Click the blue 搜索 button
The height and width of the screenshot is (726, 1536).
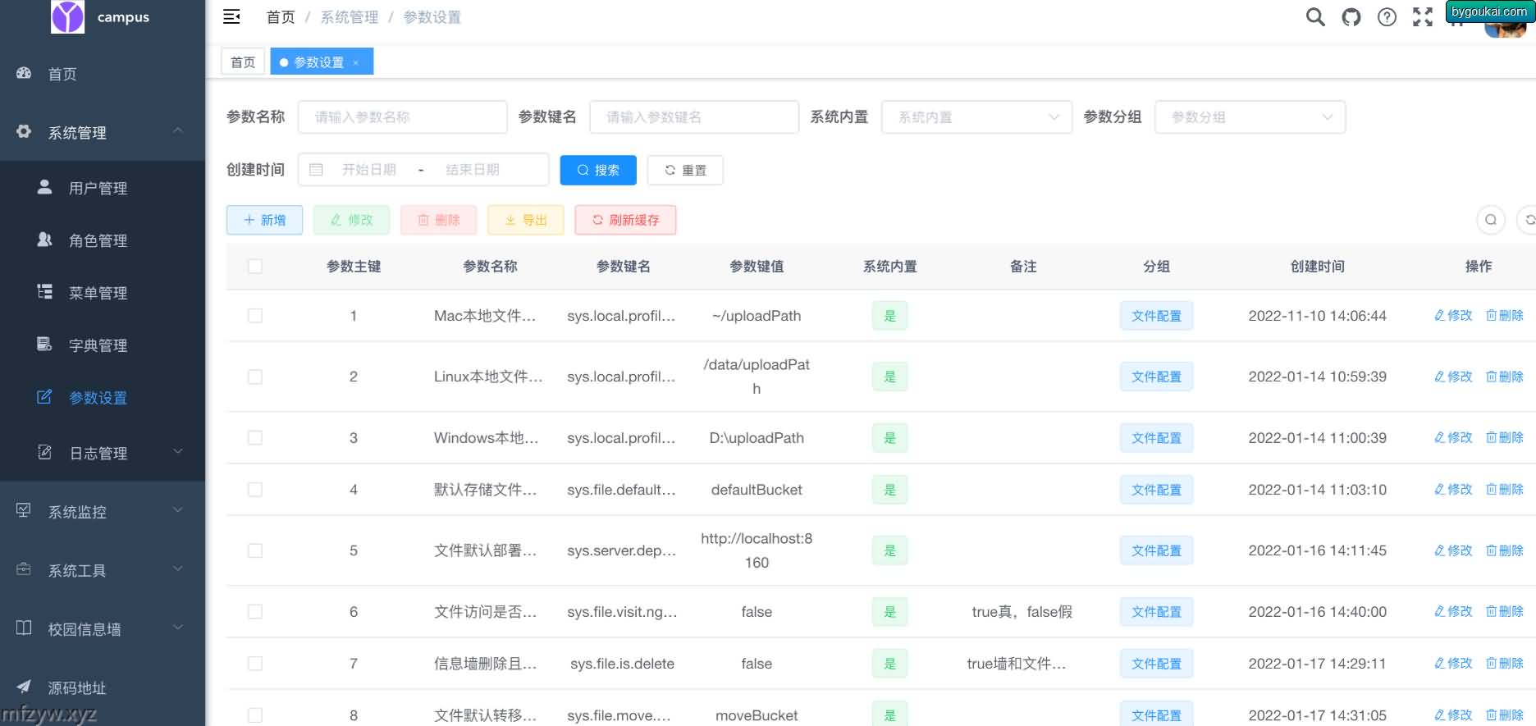pyautogui.click(x=598, y=170)
